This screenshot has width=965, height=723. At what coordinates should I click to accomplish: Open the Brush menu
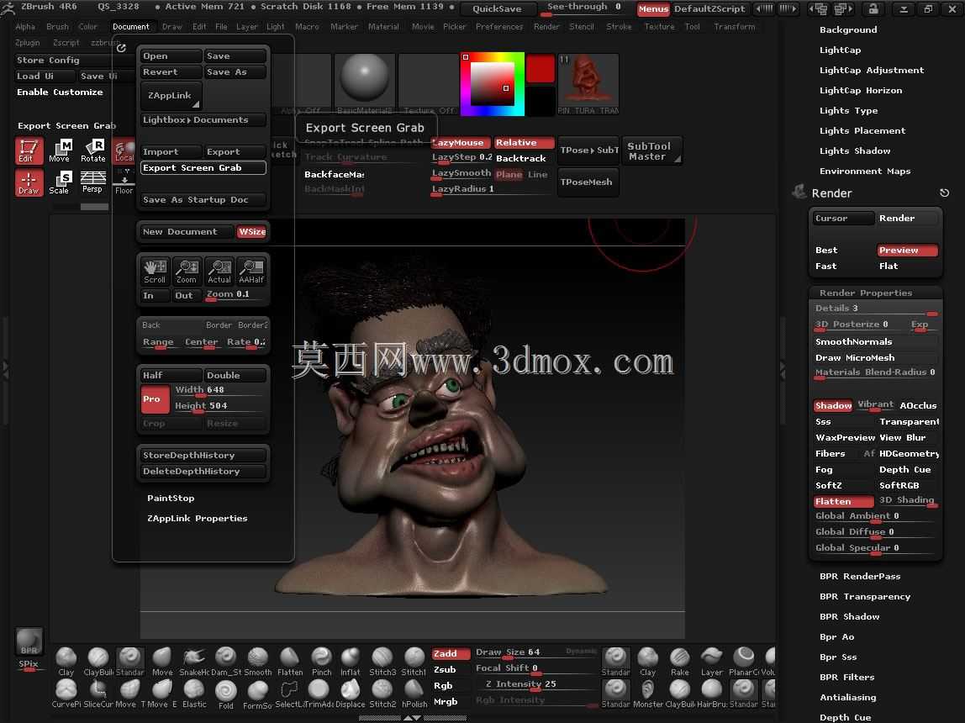[x=57, y=26]
